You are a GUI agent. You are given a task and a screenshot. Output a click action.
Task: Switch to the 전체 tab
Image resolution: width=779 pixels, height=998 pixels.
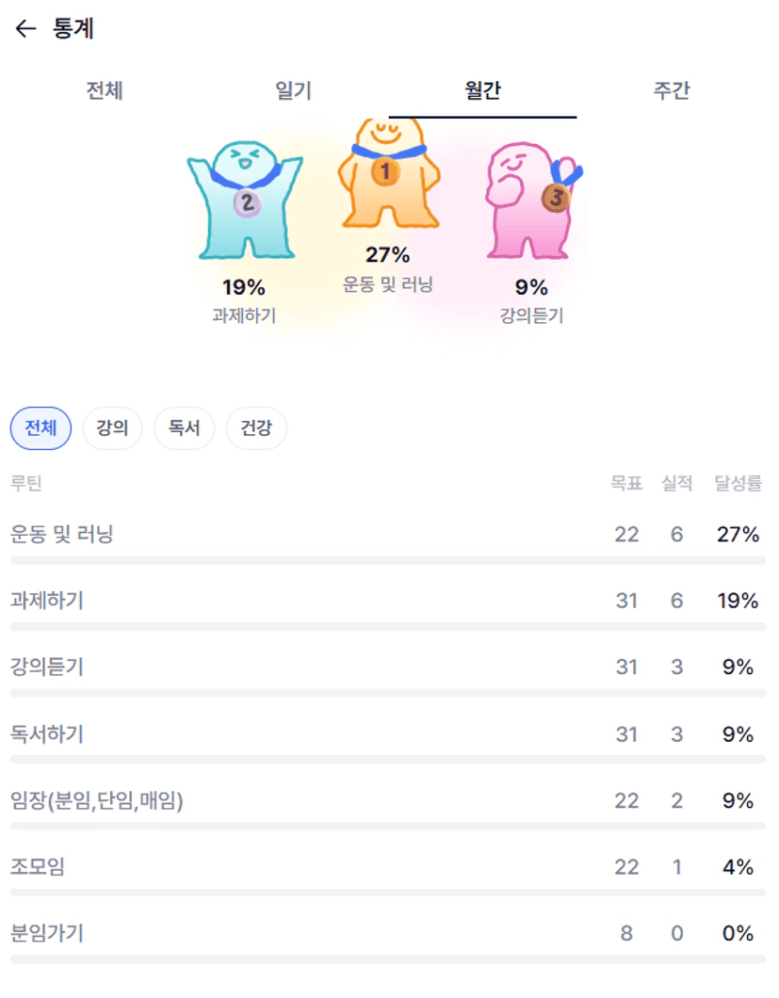(105, 91)
